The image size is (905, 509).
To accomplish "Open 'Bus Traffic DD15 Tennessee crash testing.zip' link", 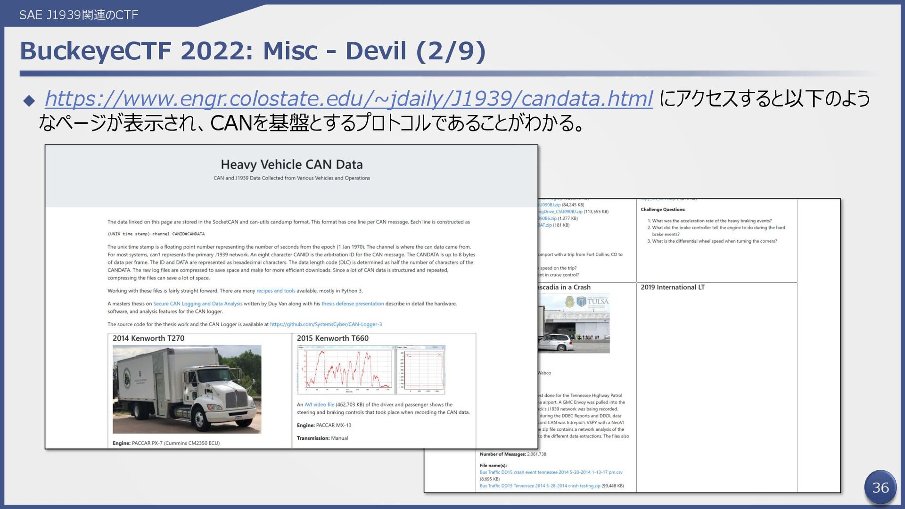I will point(540,486).
